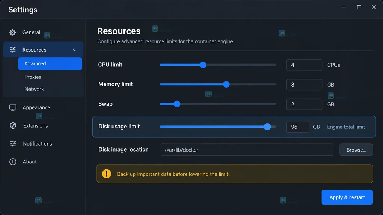Click the 'CPUs' unit text

tap(333, 65)
